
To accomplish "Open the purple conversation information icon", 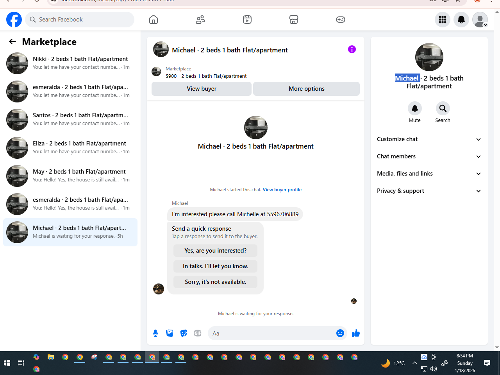I will coord(352,49).
